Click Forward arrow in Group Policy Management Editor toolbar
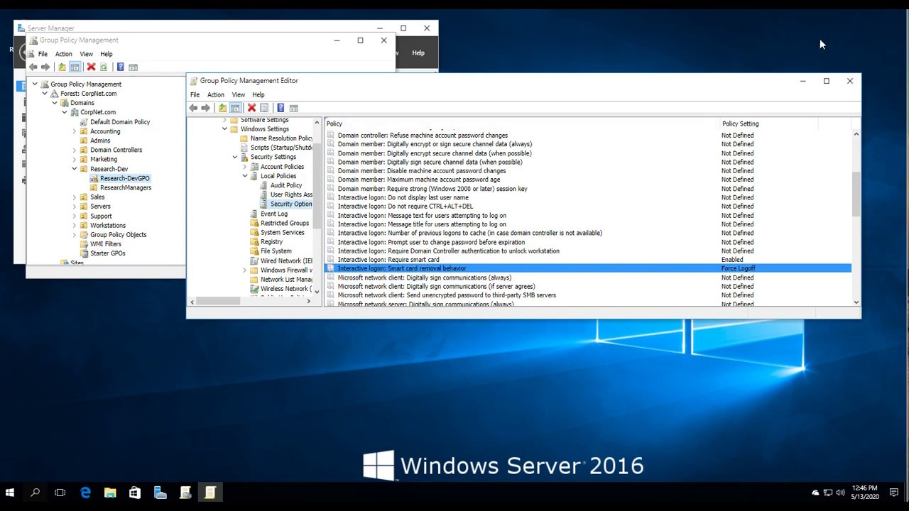Screen dimensions: 909x511 [206, 108]
